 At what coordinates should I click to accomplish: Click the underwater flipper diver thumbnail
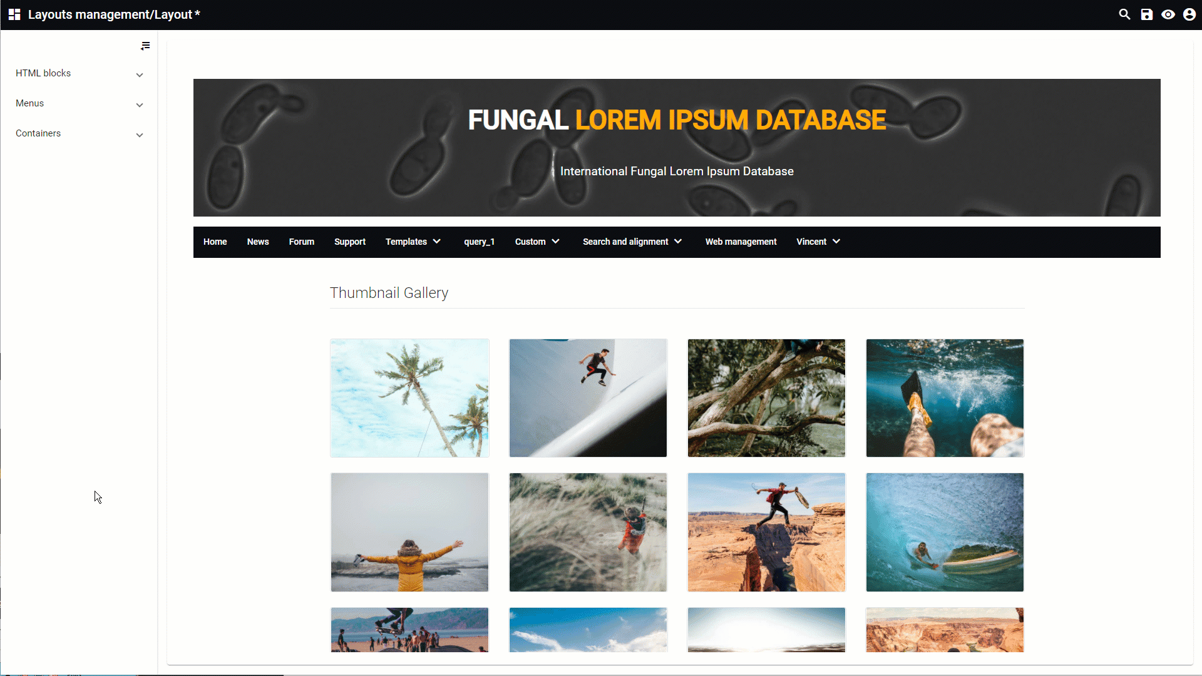[945, 398]
